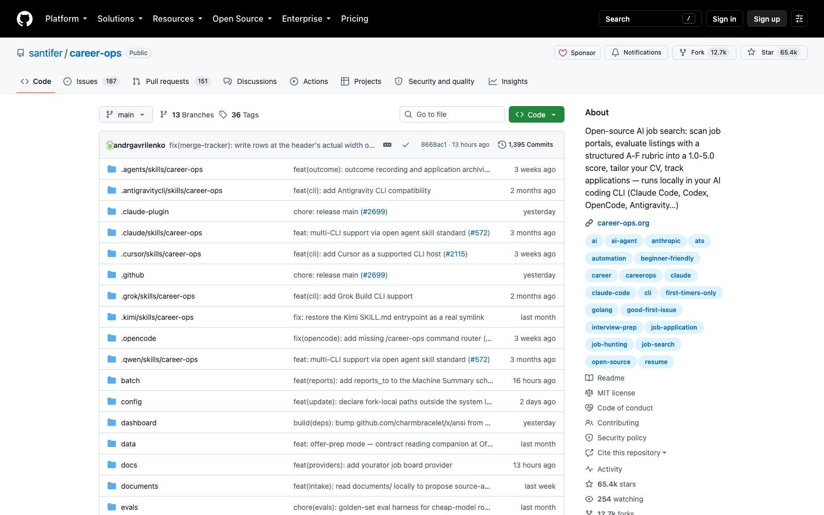Click folder icon for docs
This screenshot has width=824, height=515.
[112, 465]
